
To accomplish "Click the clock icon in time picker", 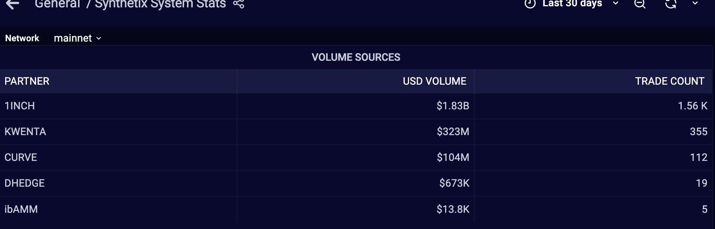I will [530, 4].
